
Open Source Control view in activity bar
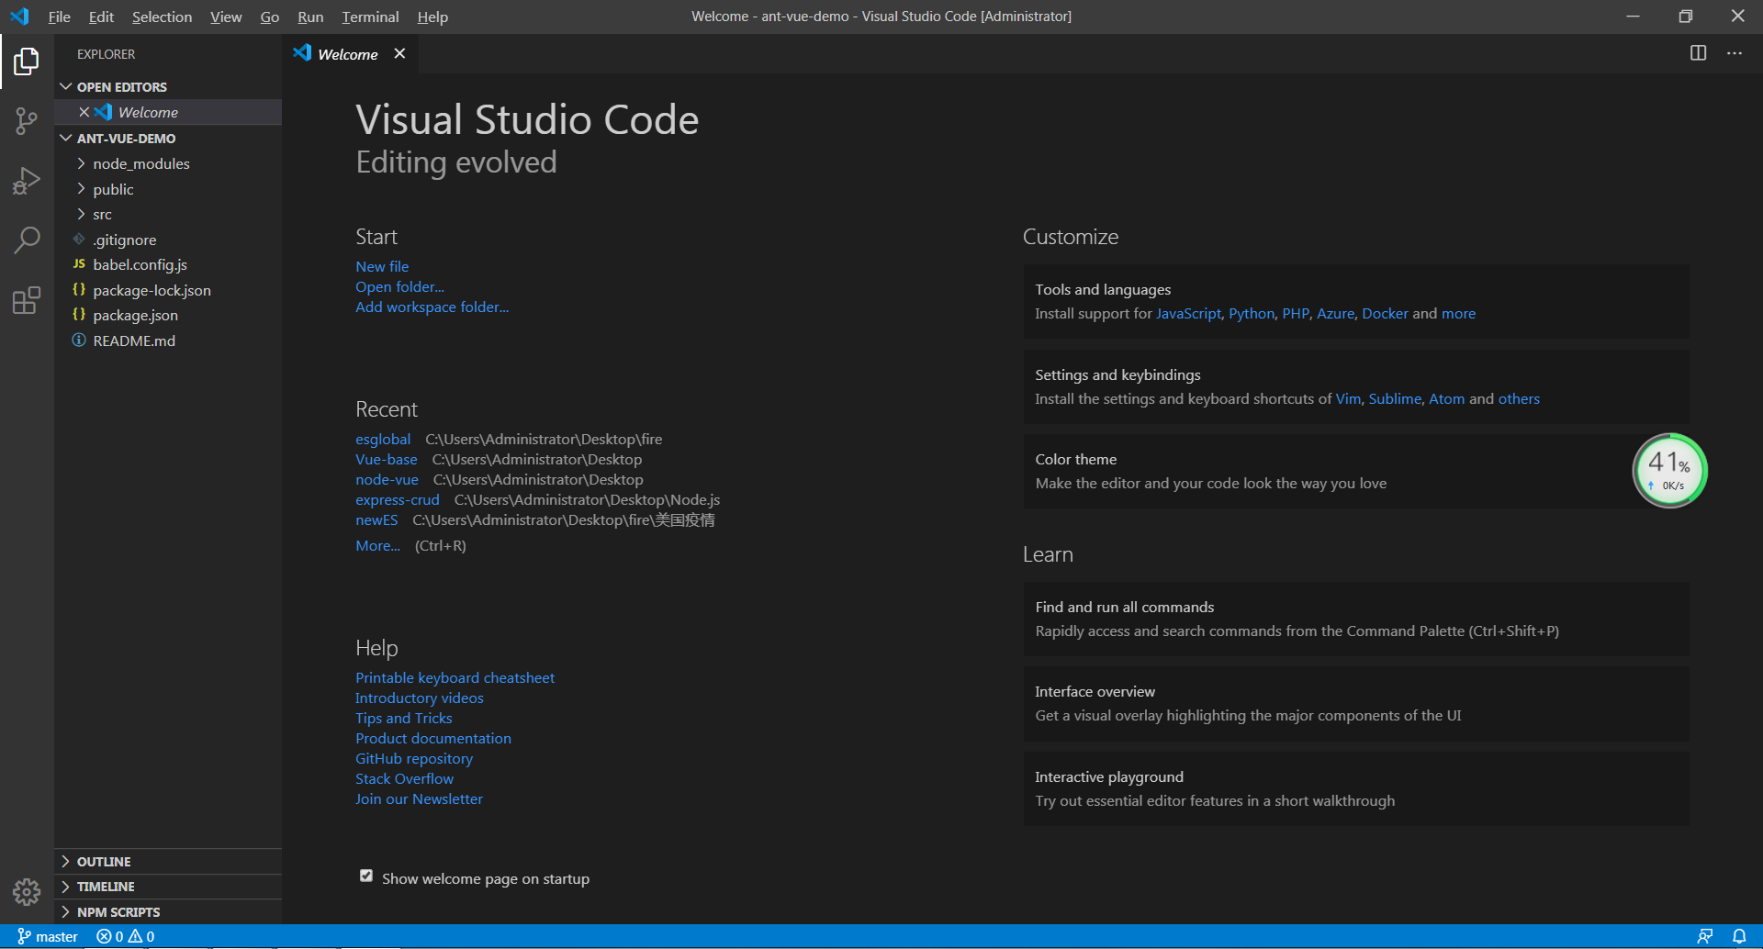point(27,120)
